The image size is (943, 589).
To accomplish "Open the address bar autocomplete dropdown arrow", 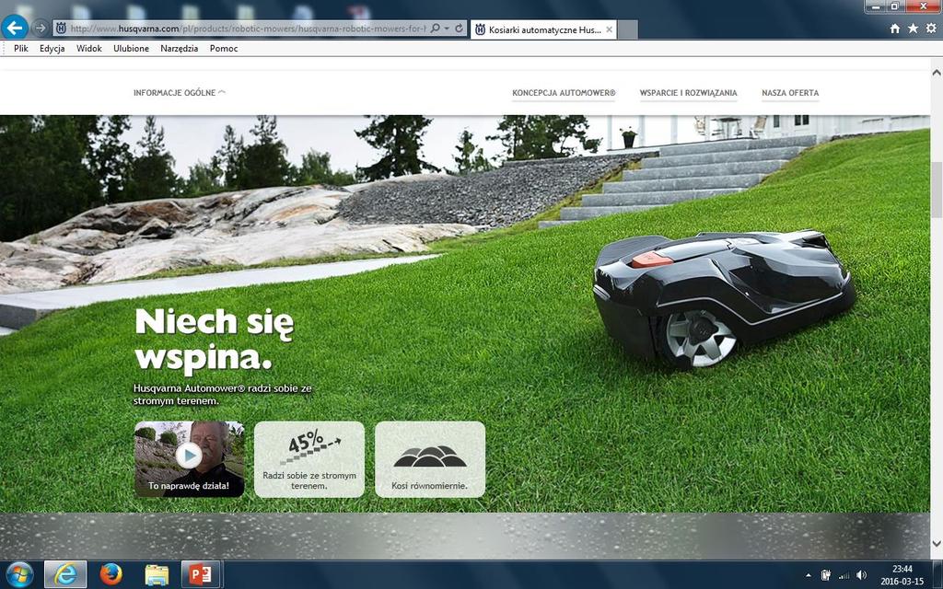I will pyautogui.click(x=447, y=29).
